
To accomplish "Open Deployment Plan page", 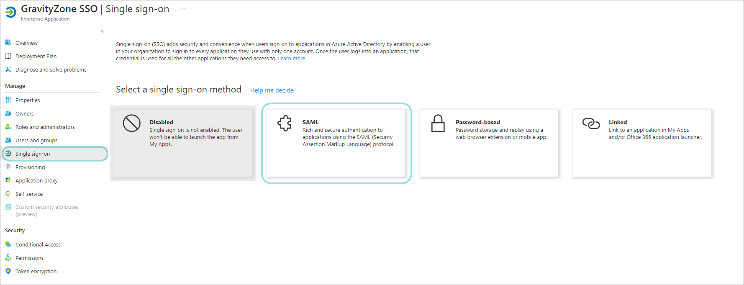I will 36,56.
